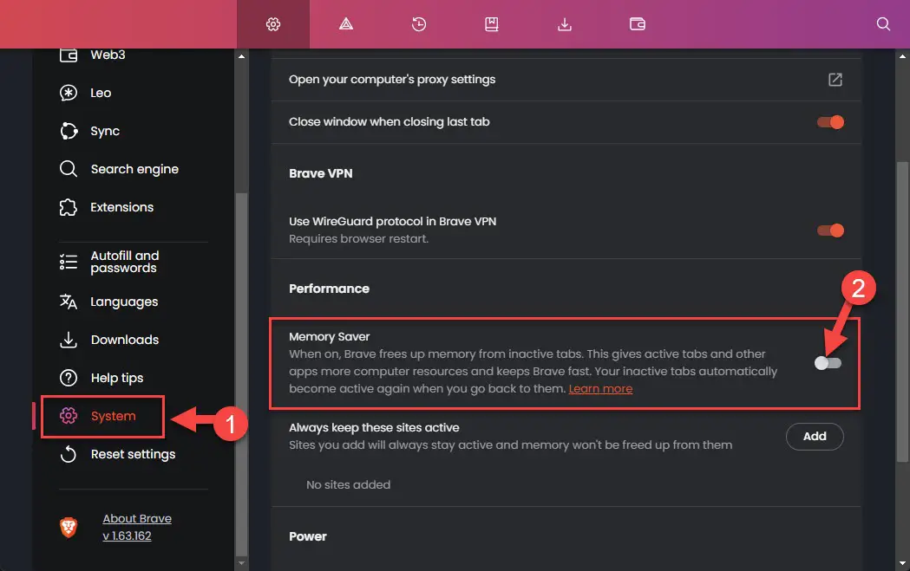Click the Languages translate icon
Screen dimensions: 910x571
coord(69,302)
